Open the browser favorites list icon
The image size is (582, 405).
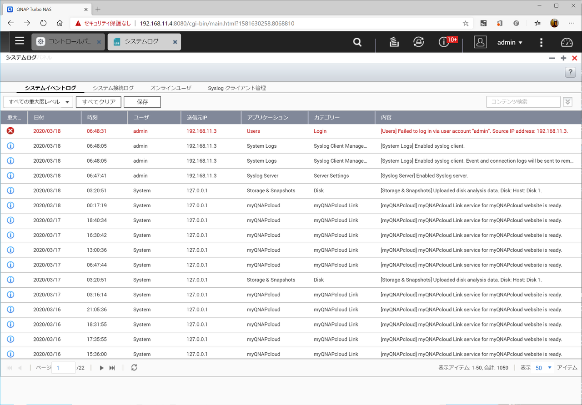[537, 23]
